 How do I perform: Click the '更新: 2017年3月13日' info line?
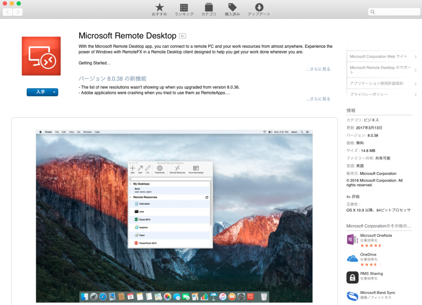(364, 128)
